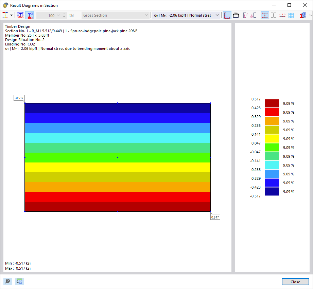This screenshot has width=313, height=289.
Task: Open the result values table grid icon
Action: (292, 15)
